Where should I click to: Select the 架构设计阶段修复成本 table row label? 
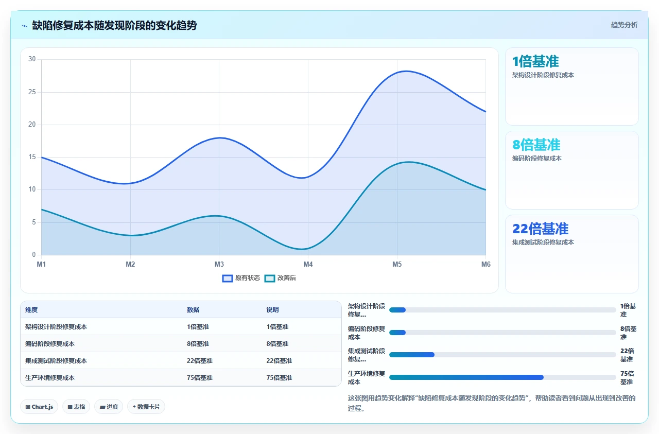click(56, 327)
